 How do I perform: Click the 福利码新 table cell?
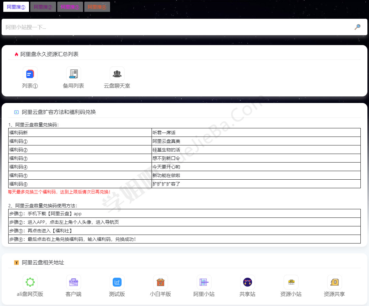80,133
